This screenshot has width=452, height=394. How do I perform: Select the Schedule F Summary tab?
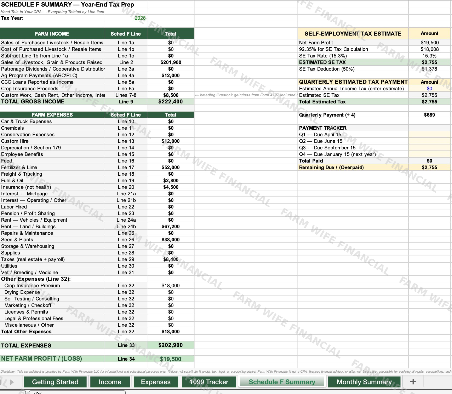(282, 382)
